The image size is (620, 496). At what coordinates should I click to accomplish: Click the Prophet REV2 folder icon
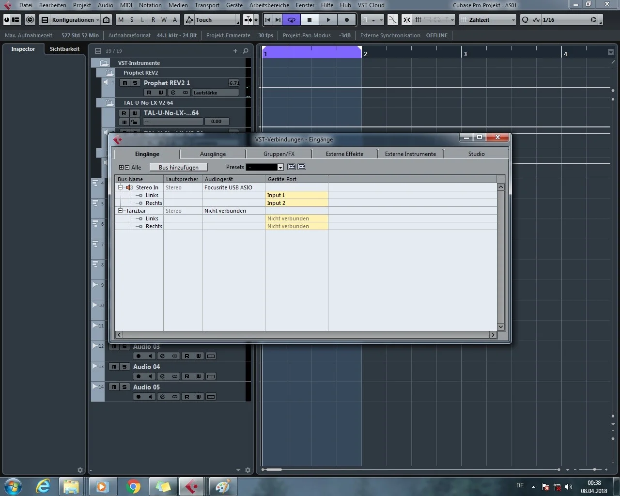[x=110, y=73]
